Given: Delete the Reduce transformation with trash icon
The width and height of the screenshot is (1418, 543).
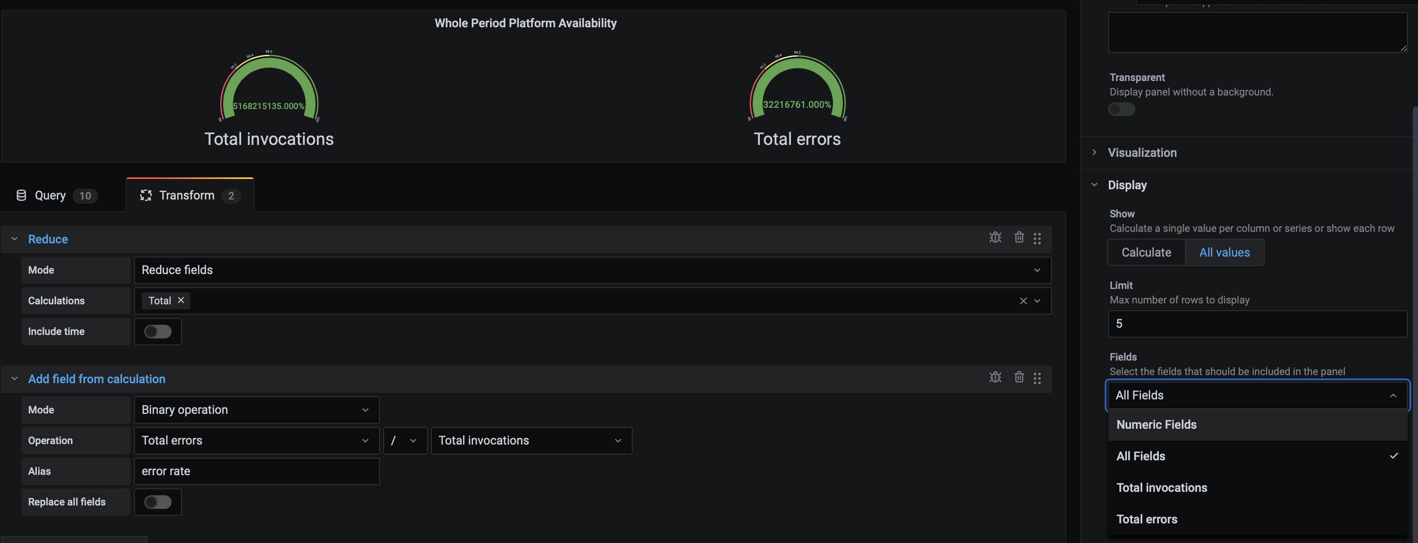Looking at the screenshot, I should pos(1019,238).
